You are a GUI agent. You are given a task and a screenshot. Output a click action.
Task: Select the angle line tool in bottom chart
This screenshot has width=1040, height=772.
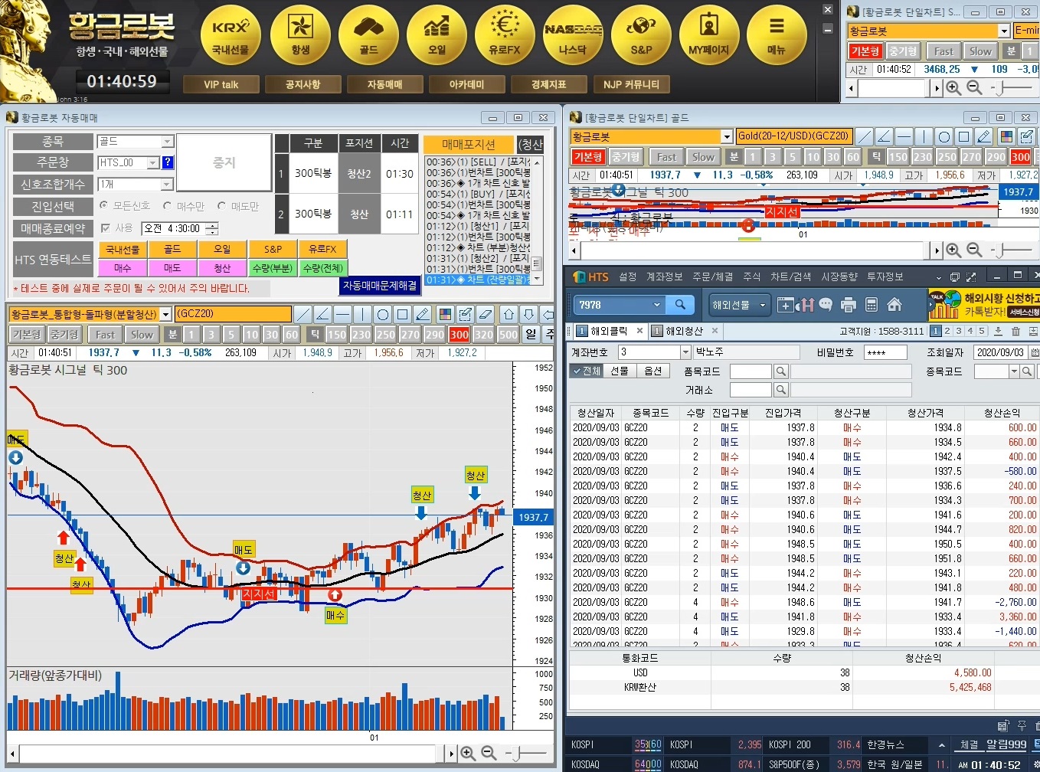click(x=322, y=314)
